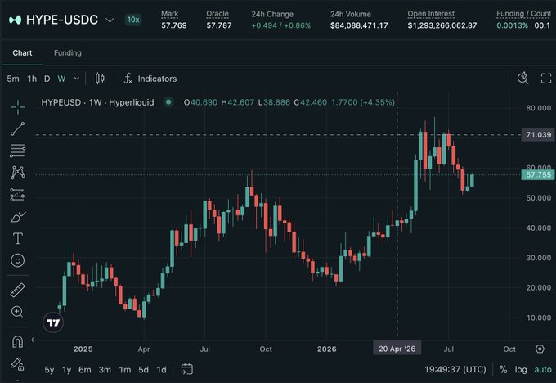Select the 1h timeframe
The width and height of the screenshot is (556, 383).
(x=32, y=79)
